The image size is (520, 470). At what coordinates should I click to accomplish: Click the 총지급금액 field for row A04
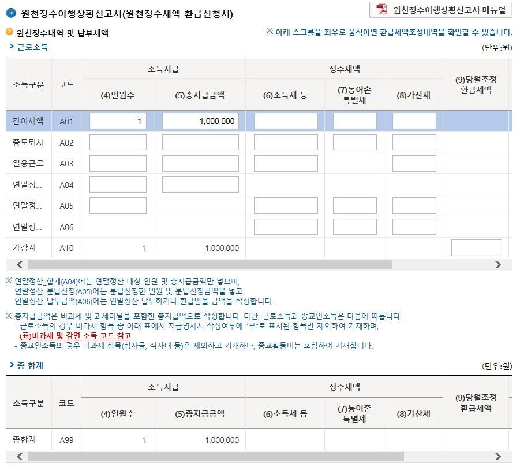(x=200, y=184)
